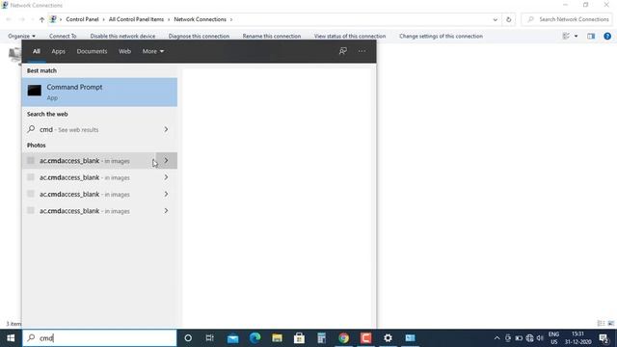Viewport: 617px width, 347px height.
Task: Click the battery icon in system tray
Action: (x=519, y=338)
